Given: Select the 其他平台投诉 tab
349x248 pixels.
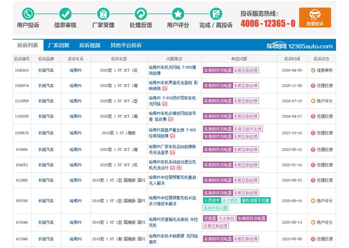Looking at the screenshot, I should (126, 45).
